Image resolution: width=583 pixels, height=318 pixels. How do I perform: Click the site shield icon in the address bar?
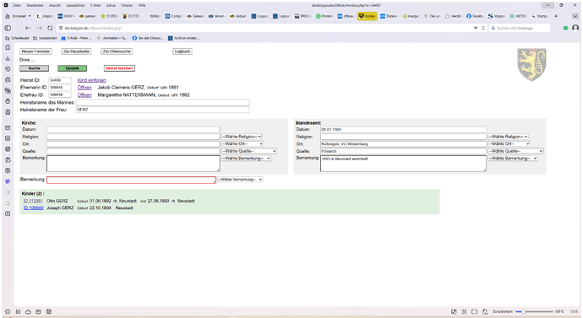[x=61, y=28]
